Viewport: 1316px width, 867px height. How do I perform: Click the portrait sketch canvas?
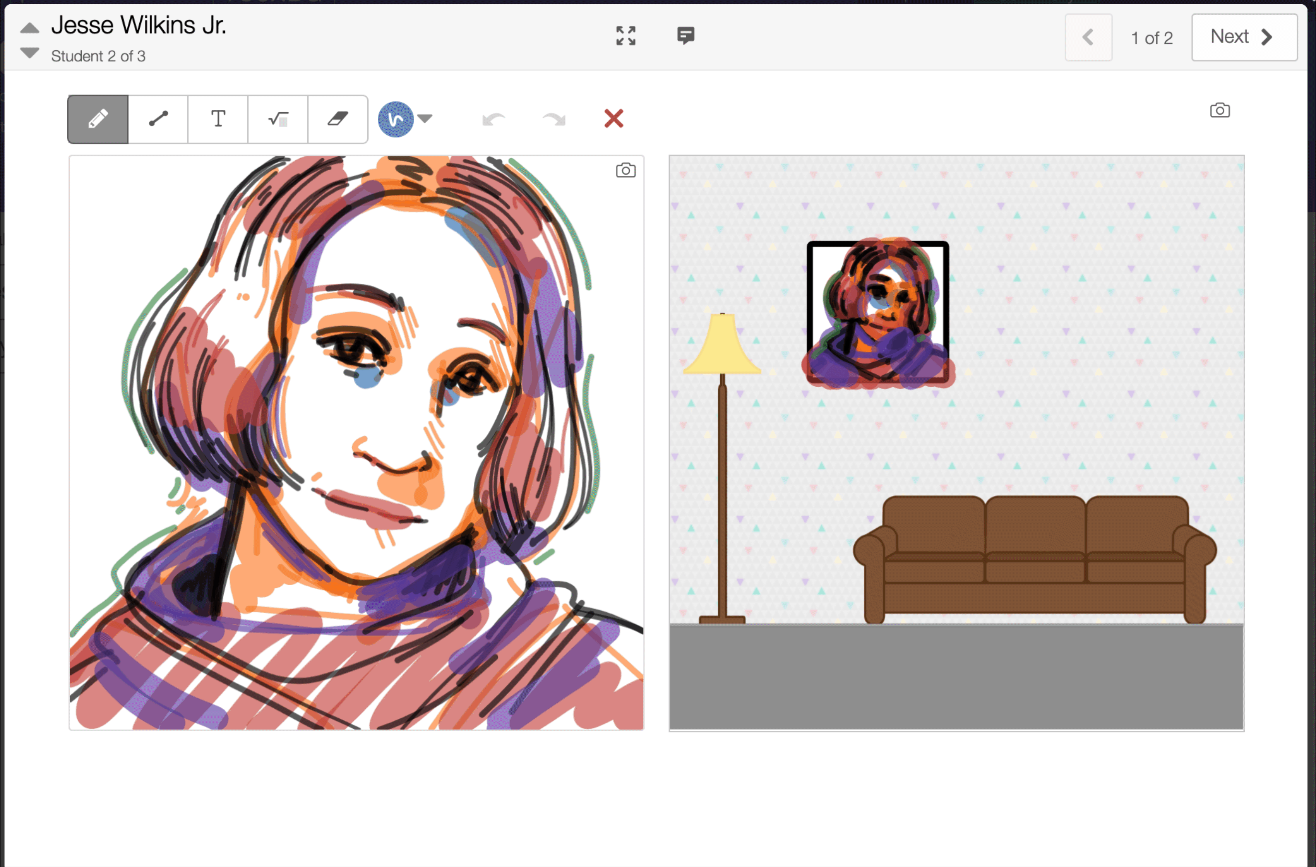click(x=356, y=442)
